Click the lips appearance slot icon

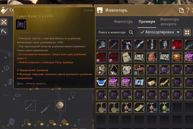point(52,122)
